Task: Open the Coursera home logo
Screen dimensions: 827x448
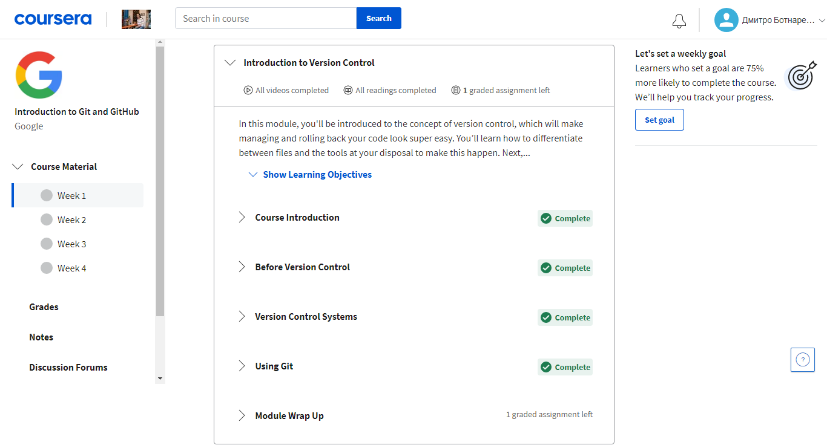Action: (x=53, y=19)
